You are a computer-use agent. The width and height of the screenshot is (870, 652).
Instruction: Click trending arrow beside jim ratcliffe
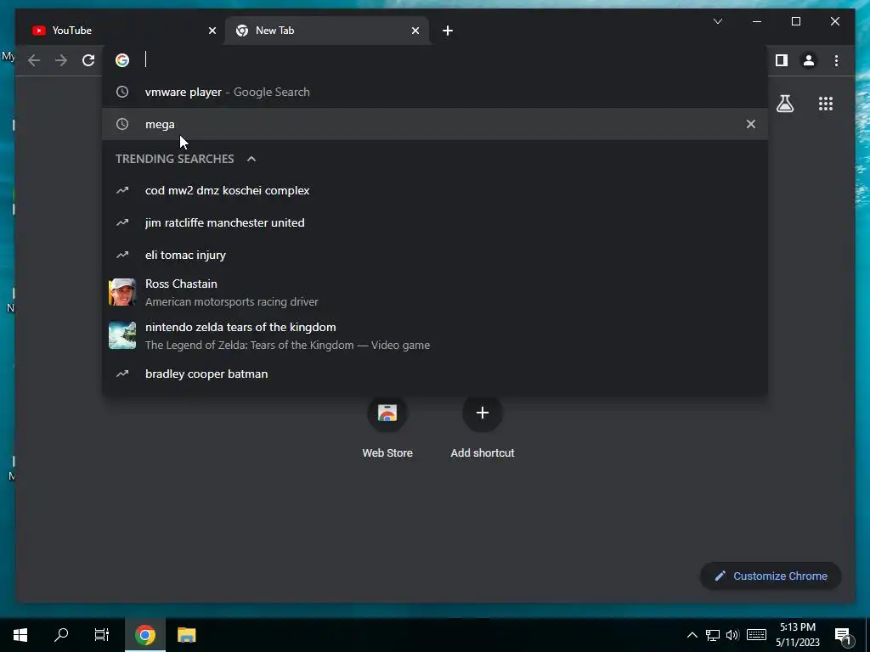tap(122, 223)
